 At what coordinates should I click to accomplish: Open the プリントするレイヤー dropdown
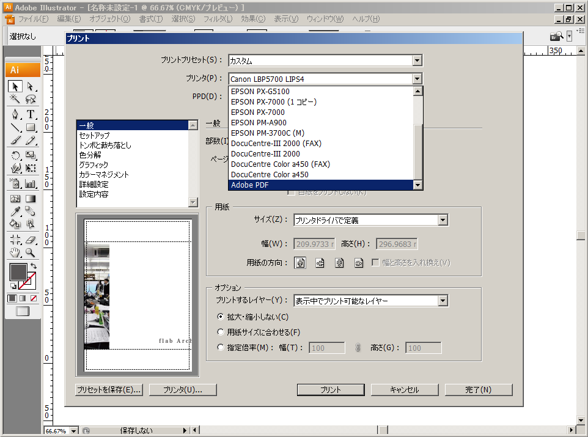tap(443, 301)
